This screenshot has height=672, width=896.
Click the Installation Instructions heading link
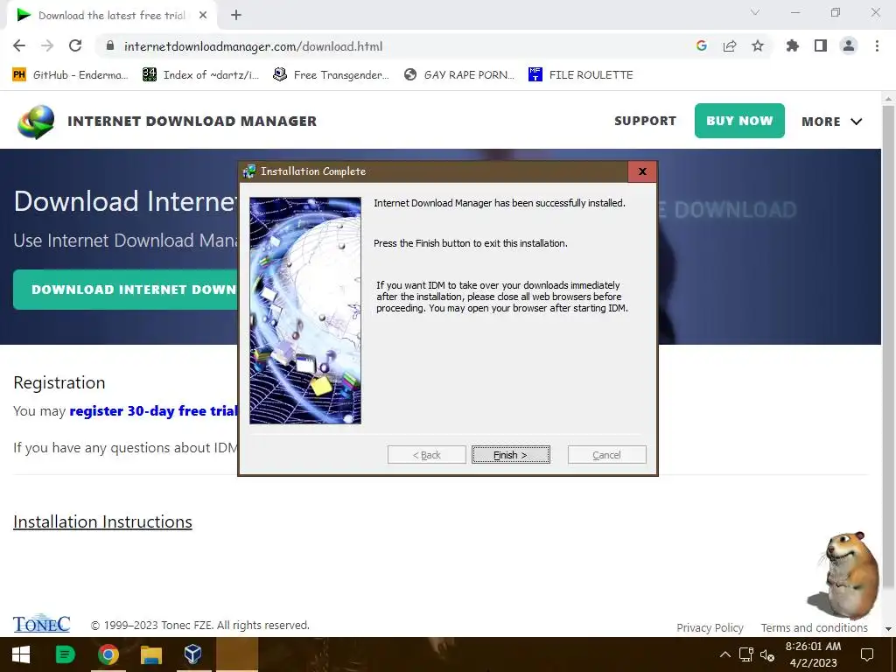click(x=102, y=521)
